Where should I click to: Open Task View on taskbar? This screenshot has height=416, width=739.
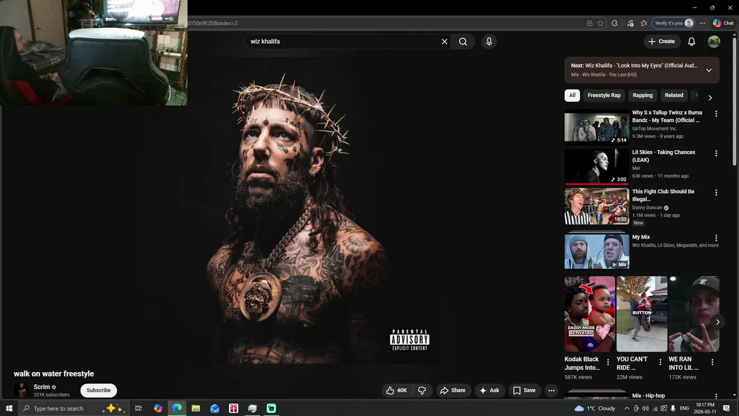pyautogui.click(x=139, y=408)
